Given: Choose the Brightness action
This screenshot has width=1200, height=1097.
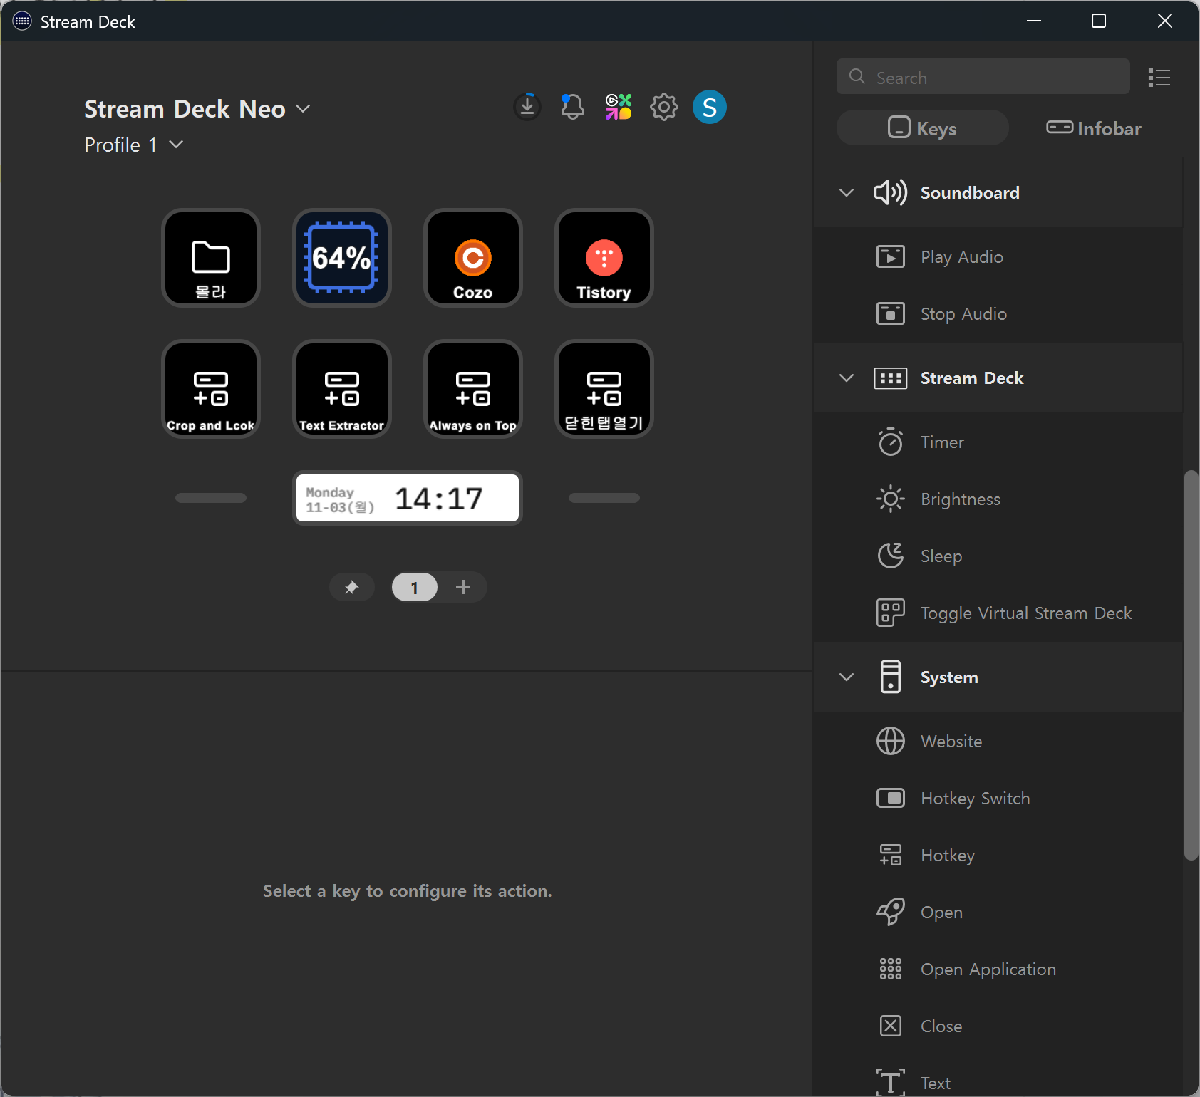Looking at the screenshot, I should (x=998, y=499).
